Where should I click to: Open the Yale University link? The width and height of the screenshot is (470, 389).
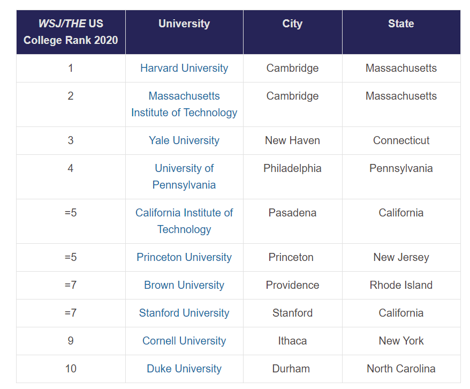(184, 140)
